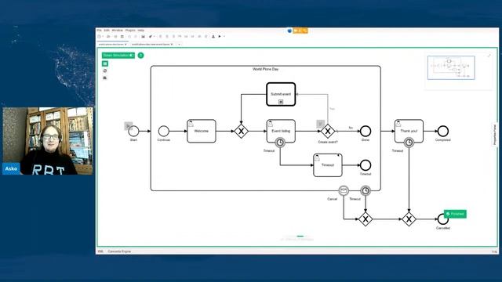Click the undo toolbar icon
Viewport: 502px width, 282px height.
tap(129, 37)
